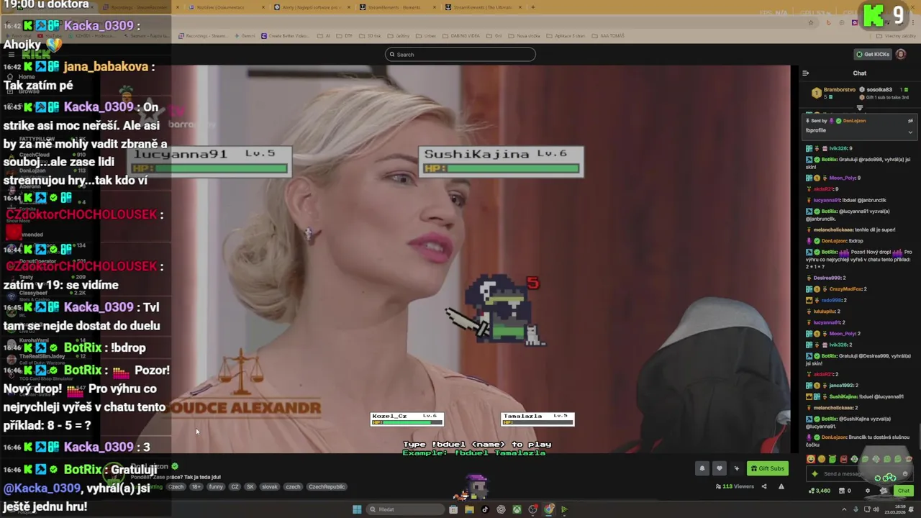Image resolution: width=921 pixels, height=518 pixels.
Task: Click the 3,460 points balance
Action: pyautogui.click(x=820, y=491)
